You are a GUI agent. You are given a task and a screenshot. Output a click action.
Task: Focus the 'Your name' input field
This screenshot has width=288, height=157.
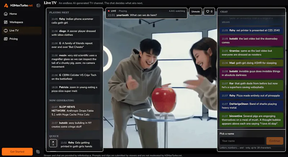tap(242, 141)
